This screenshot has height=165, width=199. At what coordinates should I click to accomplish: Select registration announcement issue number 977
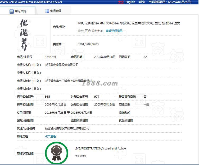[97, 97]
